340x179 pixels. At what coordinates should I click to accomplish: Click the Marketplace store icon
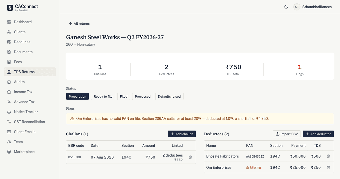pyautogui.click(x=9, y=152)
